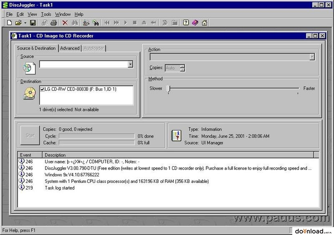This screenshot has width=334, height=235.
Task: Click the Event column header
Action: tap(30, 155)
